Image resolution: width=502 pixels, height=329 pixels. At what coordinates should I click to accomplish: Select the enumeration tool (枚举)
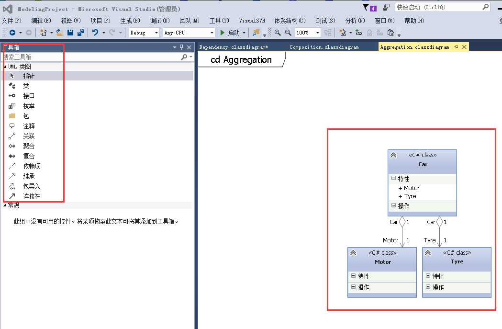97,106
